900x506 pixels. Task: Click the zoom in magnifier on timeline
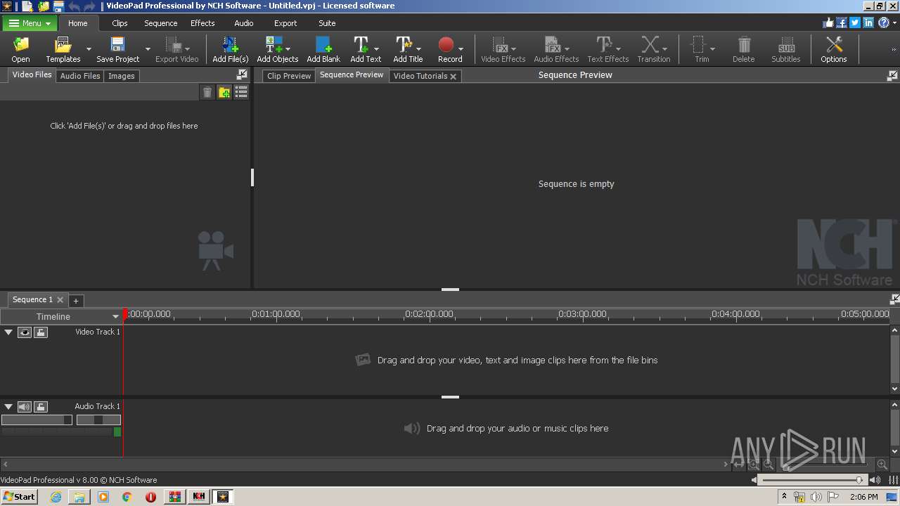click(882, 465)
